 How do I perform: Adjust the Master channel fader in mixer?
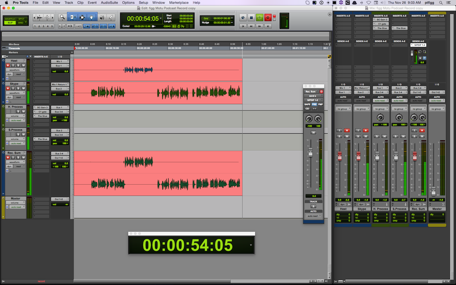(x=433, y=192)
